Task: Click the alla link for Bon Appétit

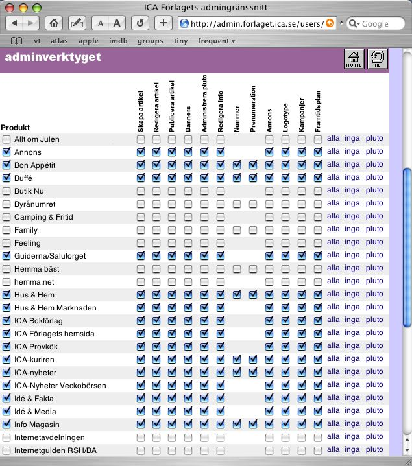Action: 333,165
